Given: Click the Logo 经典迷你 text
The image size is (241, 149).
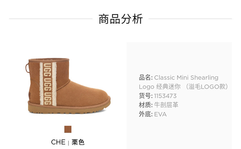Looking at the screenshot, I should tap(159, 87).
